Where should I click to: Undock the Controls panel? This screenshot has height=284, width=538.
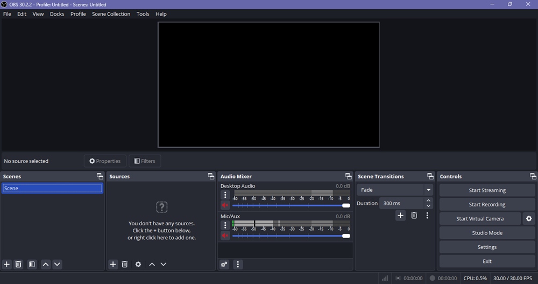533,176
